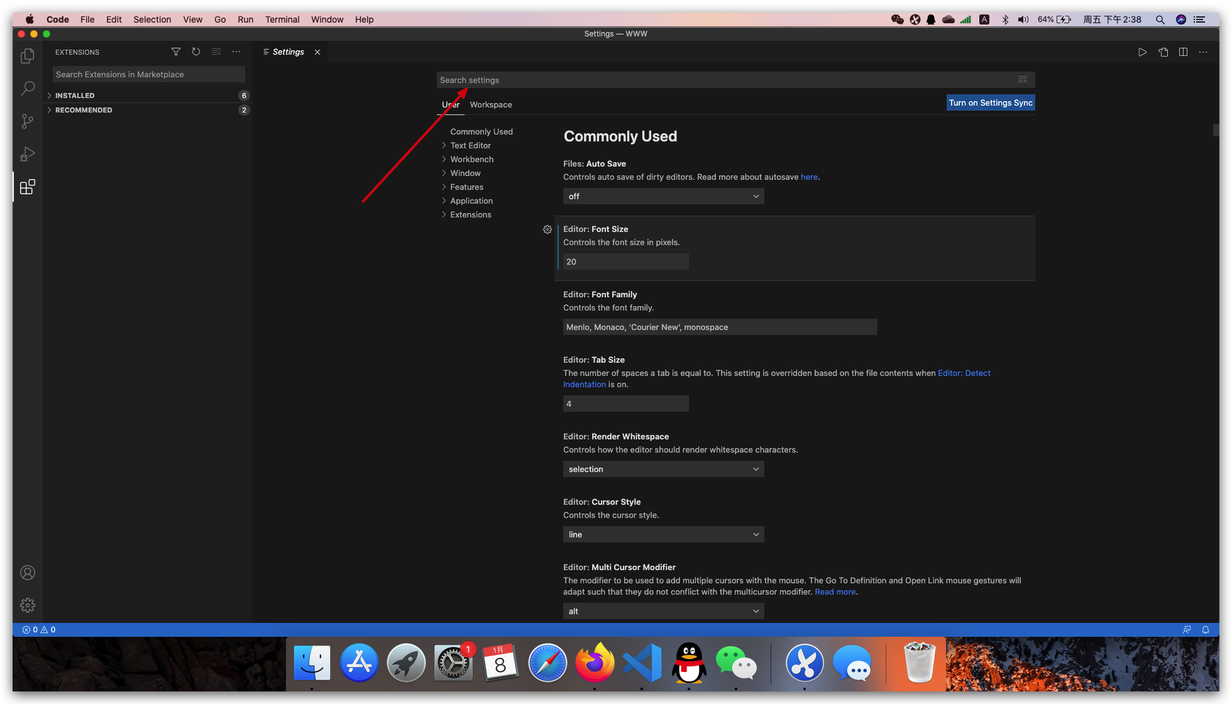Open the Explorer view in the activity bar
Screen dimensions: 1232x704
(27, 55)
